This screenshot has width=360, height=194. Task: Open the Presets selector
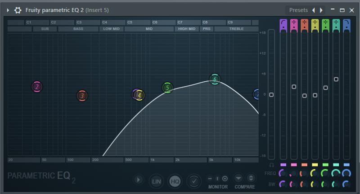coord(298,10)
